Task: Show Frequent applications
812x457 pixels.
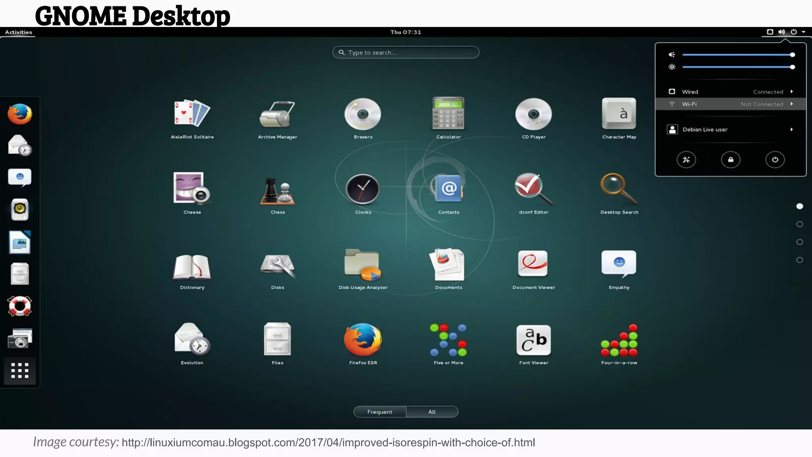Action: pos(380,412)
